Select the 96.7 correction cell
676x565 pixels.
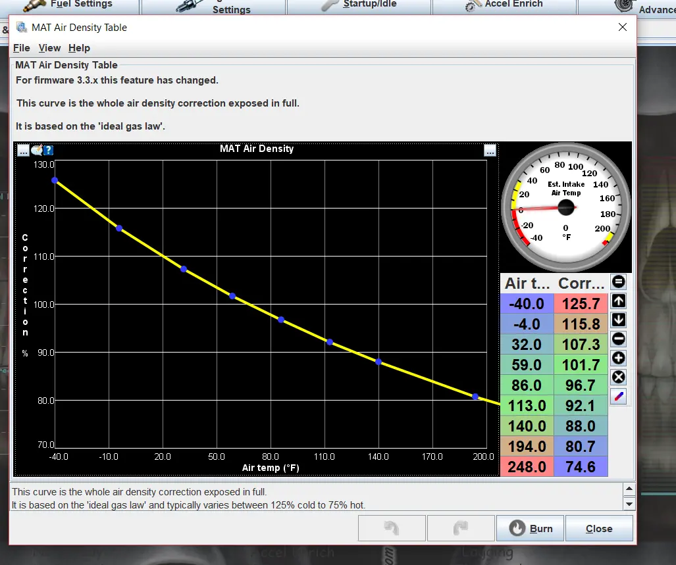point(581,385)
